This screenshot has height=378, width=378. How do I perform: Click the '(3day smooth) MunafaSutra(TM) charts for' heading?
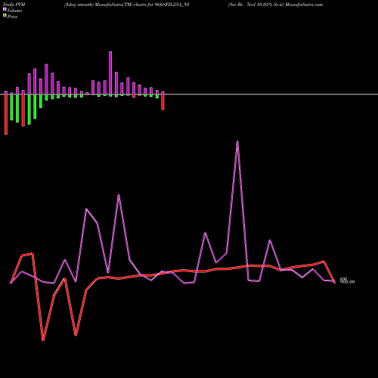(x=109, y=5)
